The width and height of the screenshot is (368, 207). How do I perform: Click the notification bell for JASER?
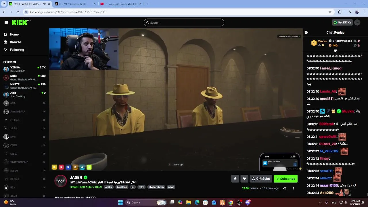pos(235,179)
